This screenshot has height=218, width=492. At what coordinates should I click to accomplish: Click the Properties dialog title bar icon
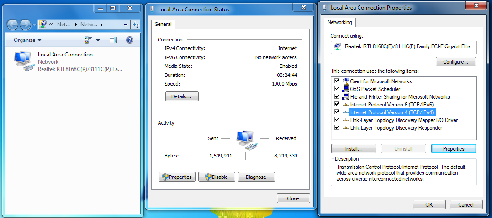[x=325, y=7]
